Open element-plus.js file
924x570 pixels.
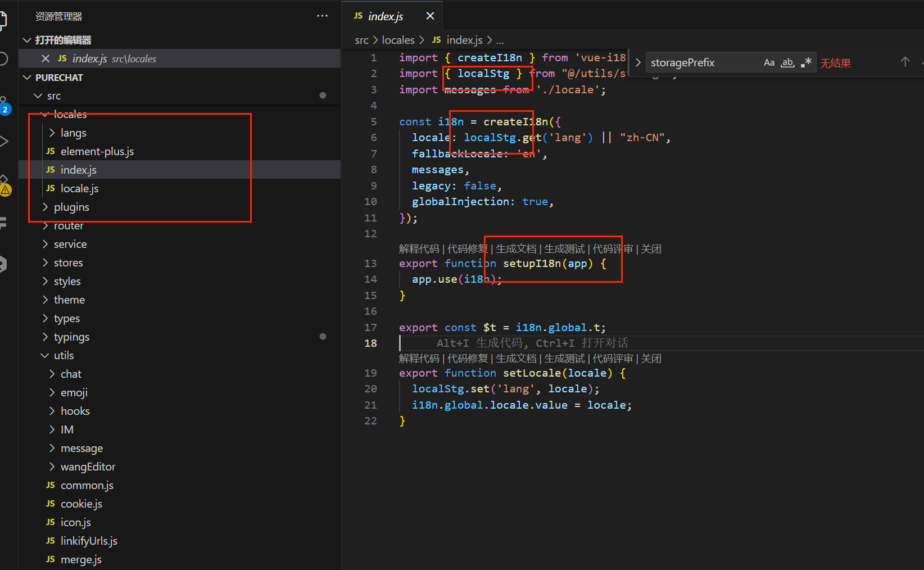click(97, 151)
